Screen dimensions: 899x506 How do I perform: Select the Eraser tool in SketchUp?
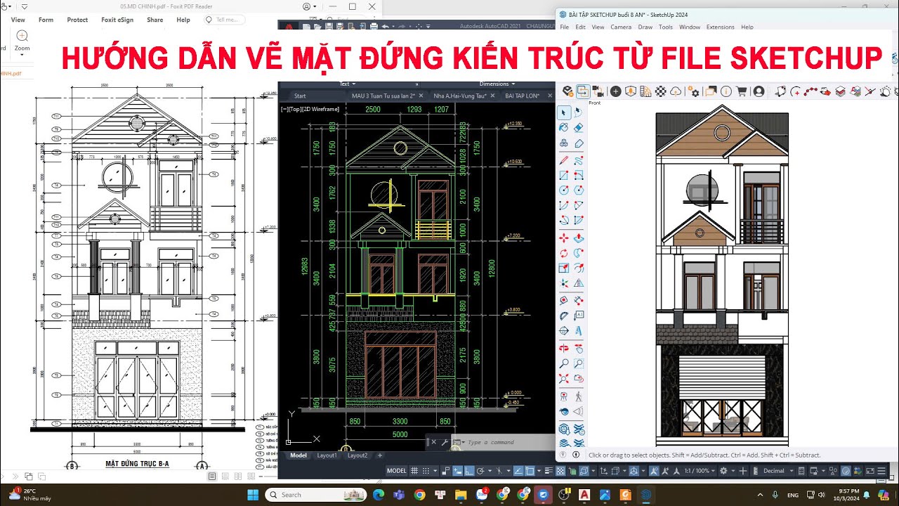(579, 127)
